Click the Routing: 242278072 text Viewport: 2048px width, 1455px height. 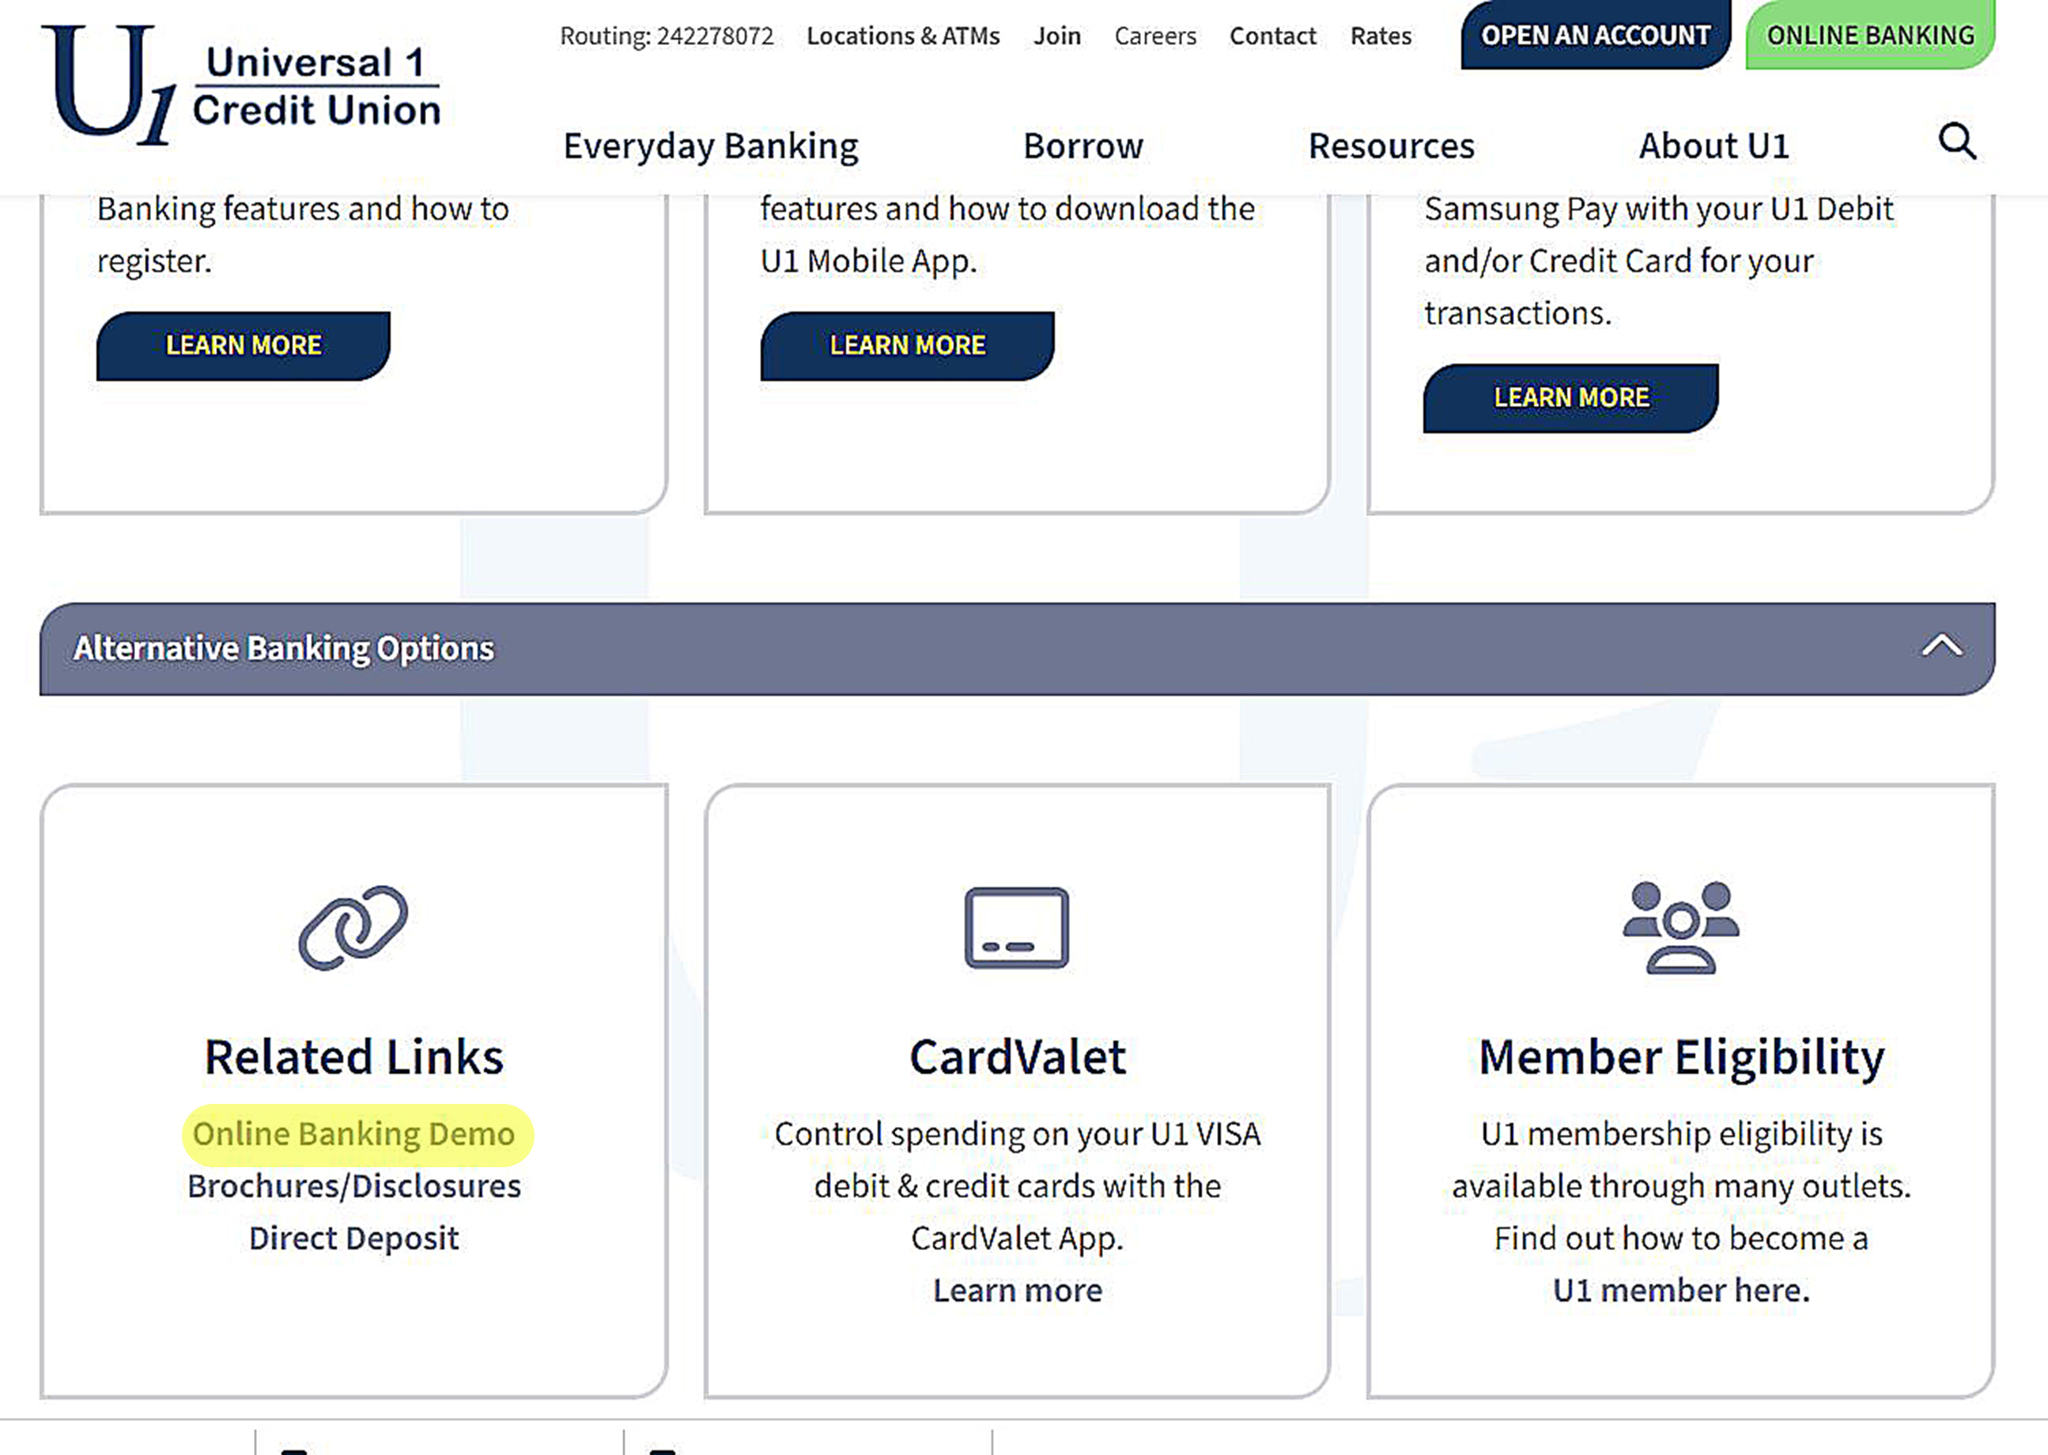click(667, 36)
